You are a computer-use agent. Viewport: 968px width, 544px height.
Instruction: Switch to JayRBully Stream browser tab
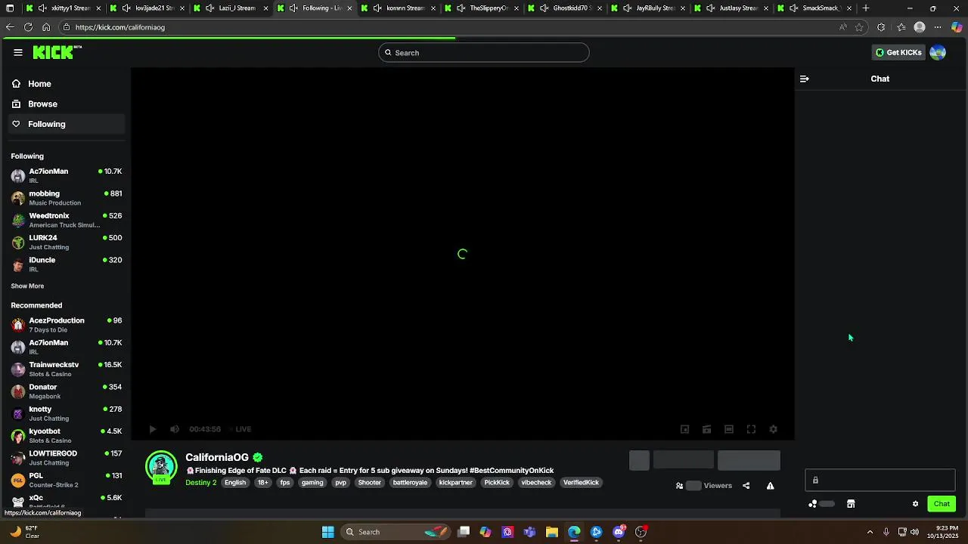coord(649,8)
